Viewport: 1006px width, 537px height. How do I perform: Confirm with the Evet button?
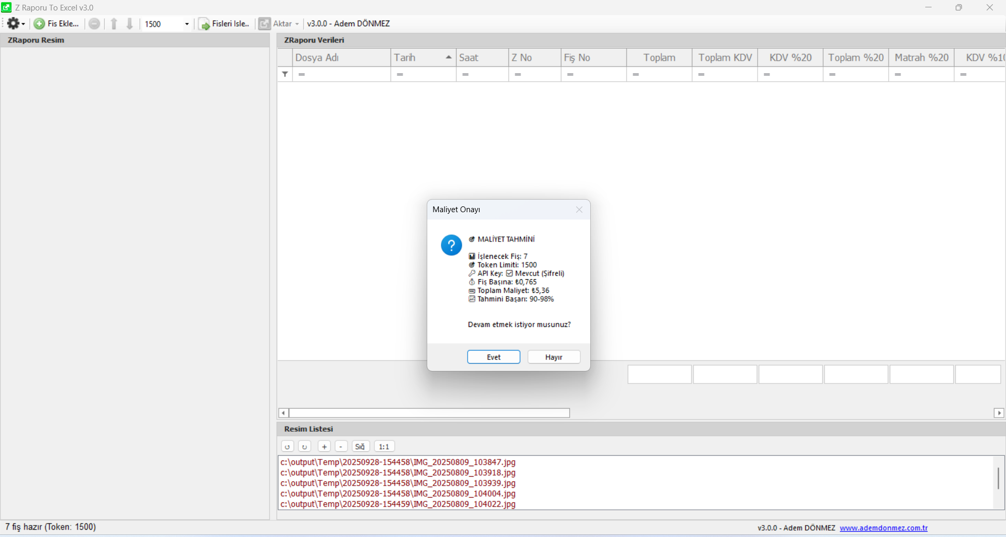pos(493,357)
